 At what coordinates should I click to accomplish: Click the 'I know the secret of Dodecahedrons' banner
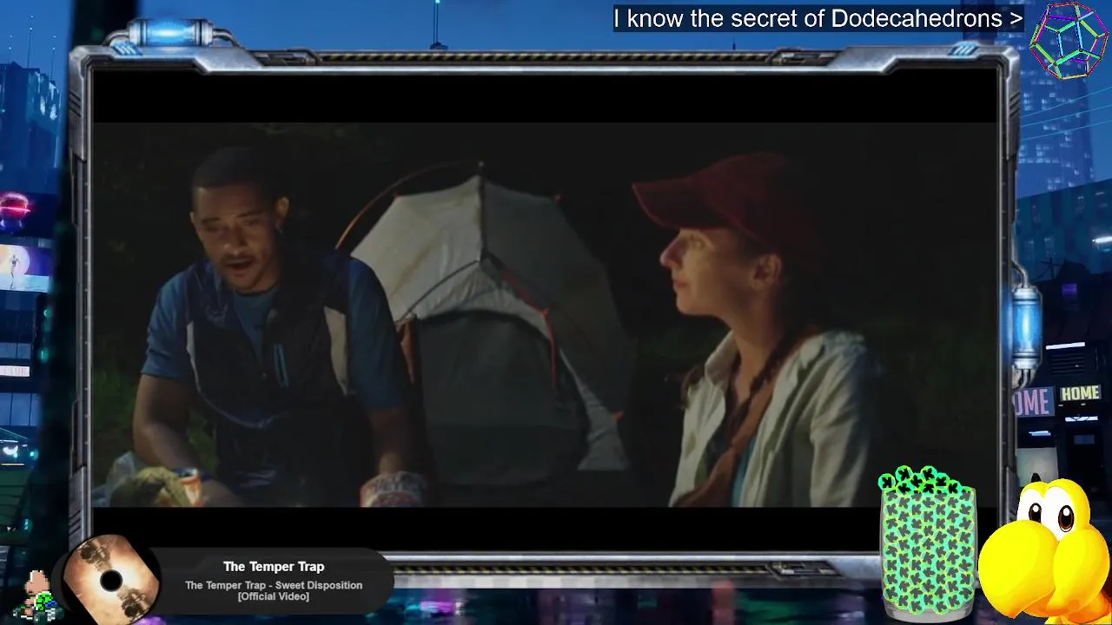(817, 18)
